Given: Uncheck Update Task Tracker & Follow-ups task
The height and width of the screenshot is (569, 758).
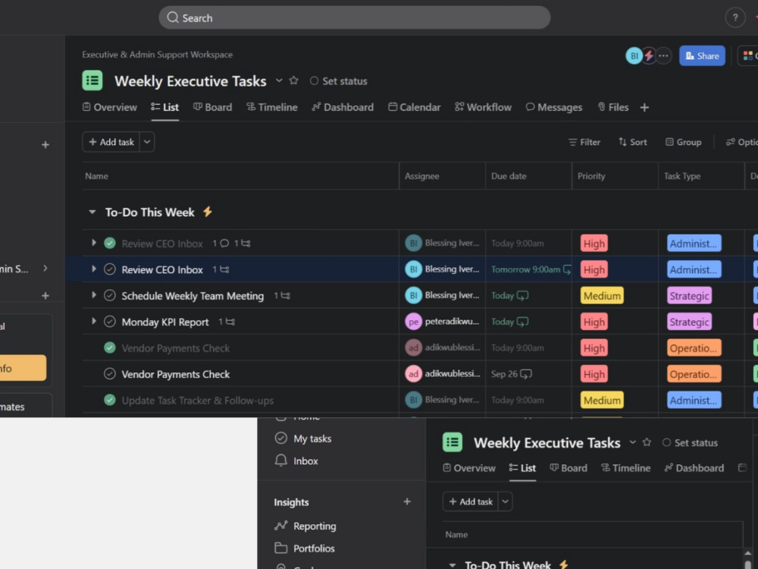Looking at the screenshot, I should (110, 400).
